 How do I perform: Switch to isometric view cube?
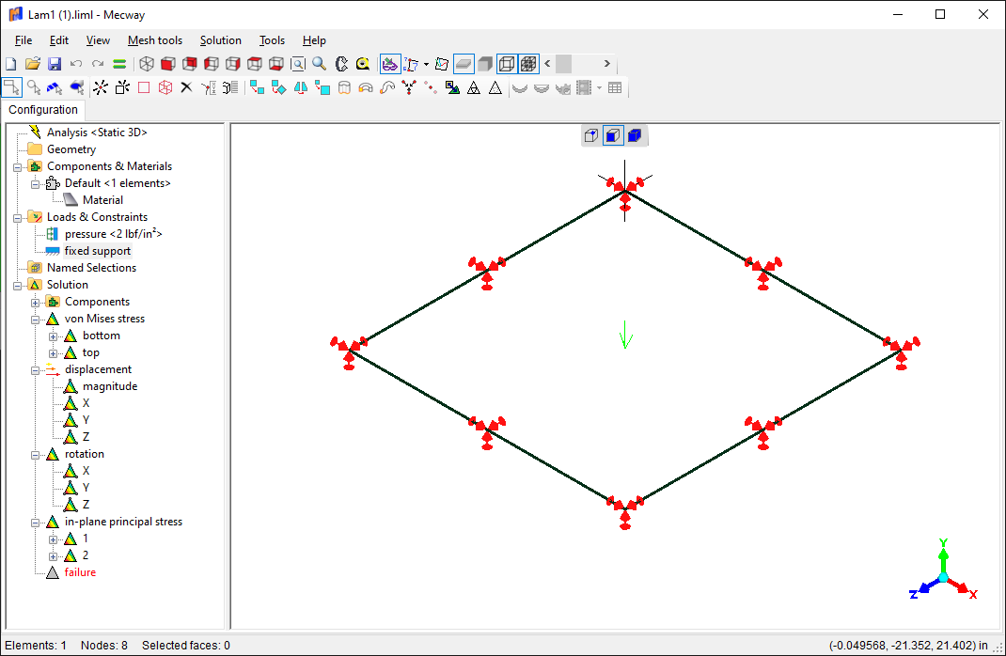147,64
